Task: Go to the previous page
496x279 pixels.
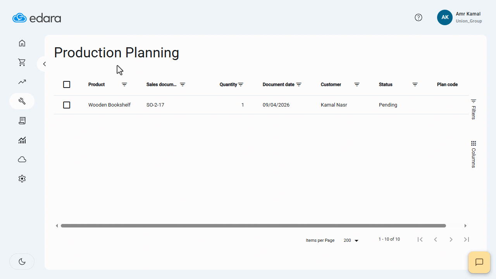Action: pos(436,239)
